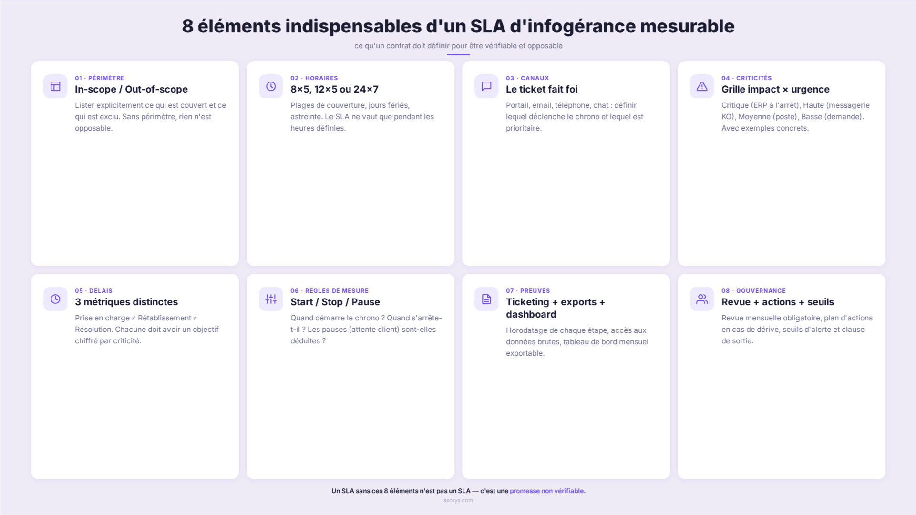Click the document icon in the Preuves card
The image size is (916, 515).
486,299
